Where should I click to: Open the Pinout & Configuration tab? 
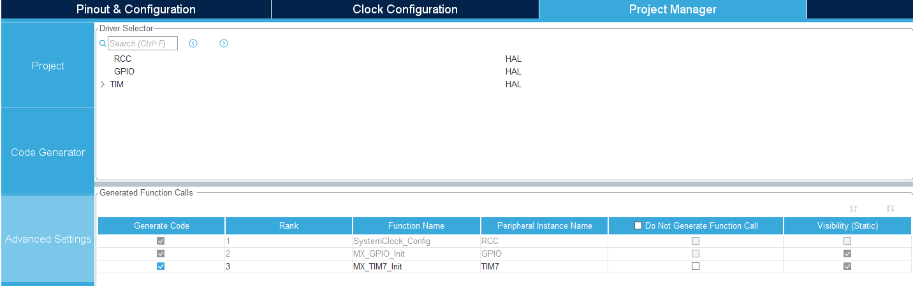pos(136,10)
